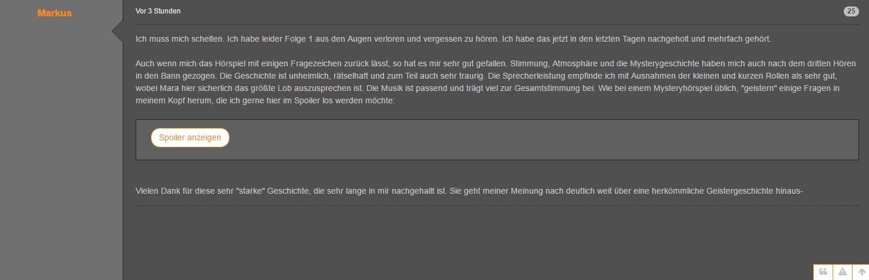Reveal the hidden spoiler with 'Spoiler anzeigen'
This screenshot has width=869, height=280.
click(x=190, y=137)
